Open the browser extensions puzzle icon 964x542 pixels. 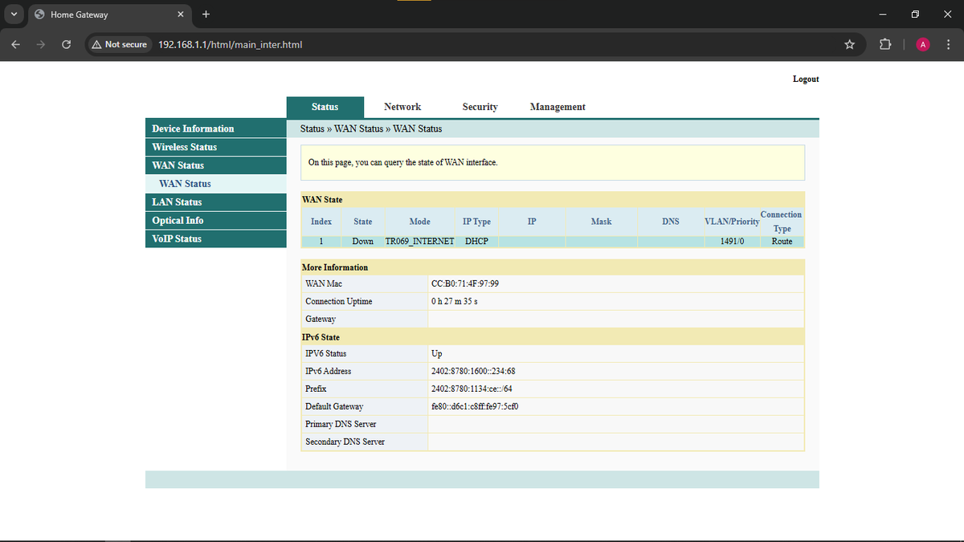(885, 44)
